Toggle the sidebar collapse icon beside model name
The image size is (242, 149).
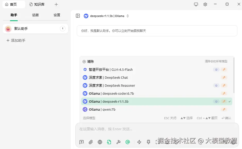tap(78, 16)
